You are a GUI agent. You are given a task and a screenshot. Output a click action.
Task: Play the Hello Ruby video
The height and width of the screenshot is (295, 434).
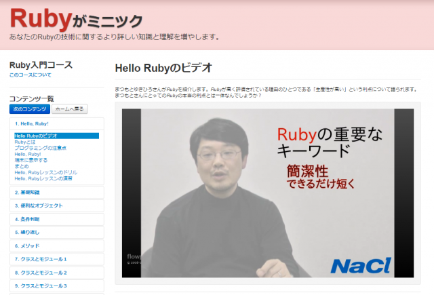click(x=268, y=193)
